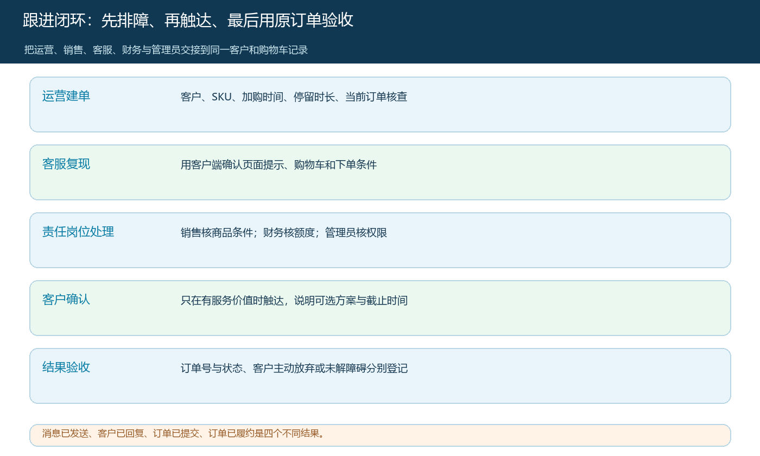Select the 销售核商品条件 description line

284,233
